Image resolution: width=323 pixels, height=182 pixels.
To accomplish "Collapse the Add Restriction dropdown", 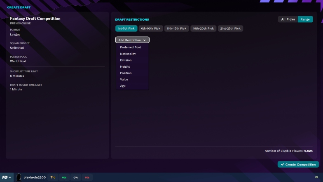I will (x=132, y=40).
